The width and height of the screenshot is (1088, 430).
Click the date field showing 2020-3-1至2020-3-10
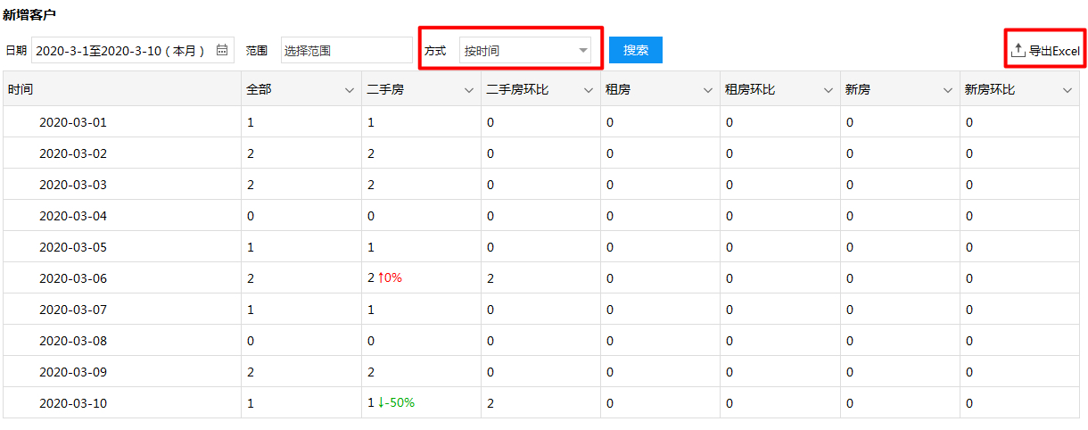[133, 51]
